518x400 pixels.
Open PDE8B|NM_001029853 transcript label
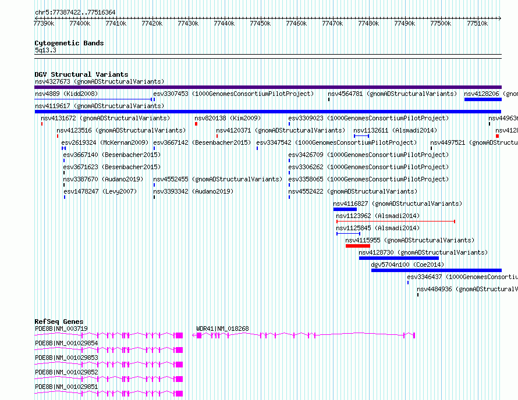click(x=66, y=358)
